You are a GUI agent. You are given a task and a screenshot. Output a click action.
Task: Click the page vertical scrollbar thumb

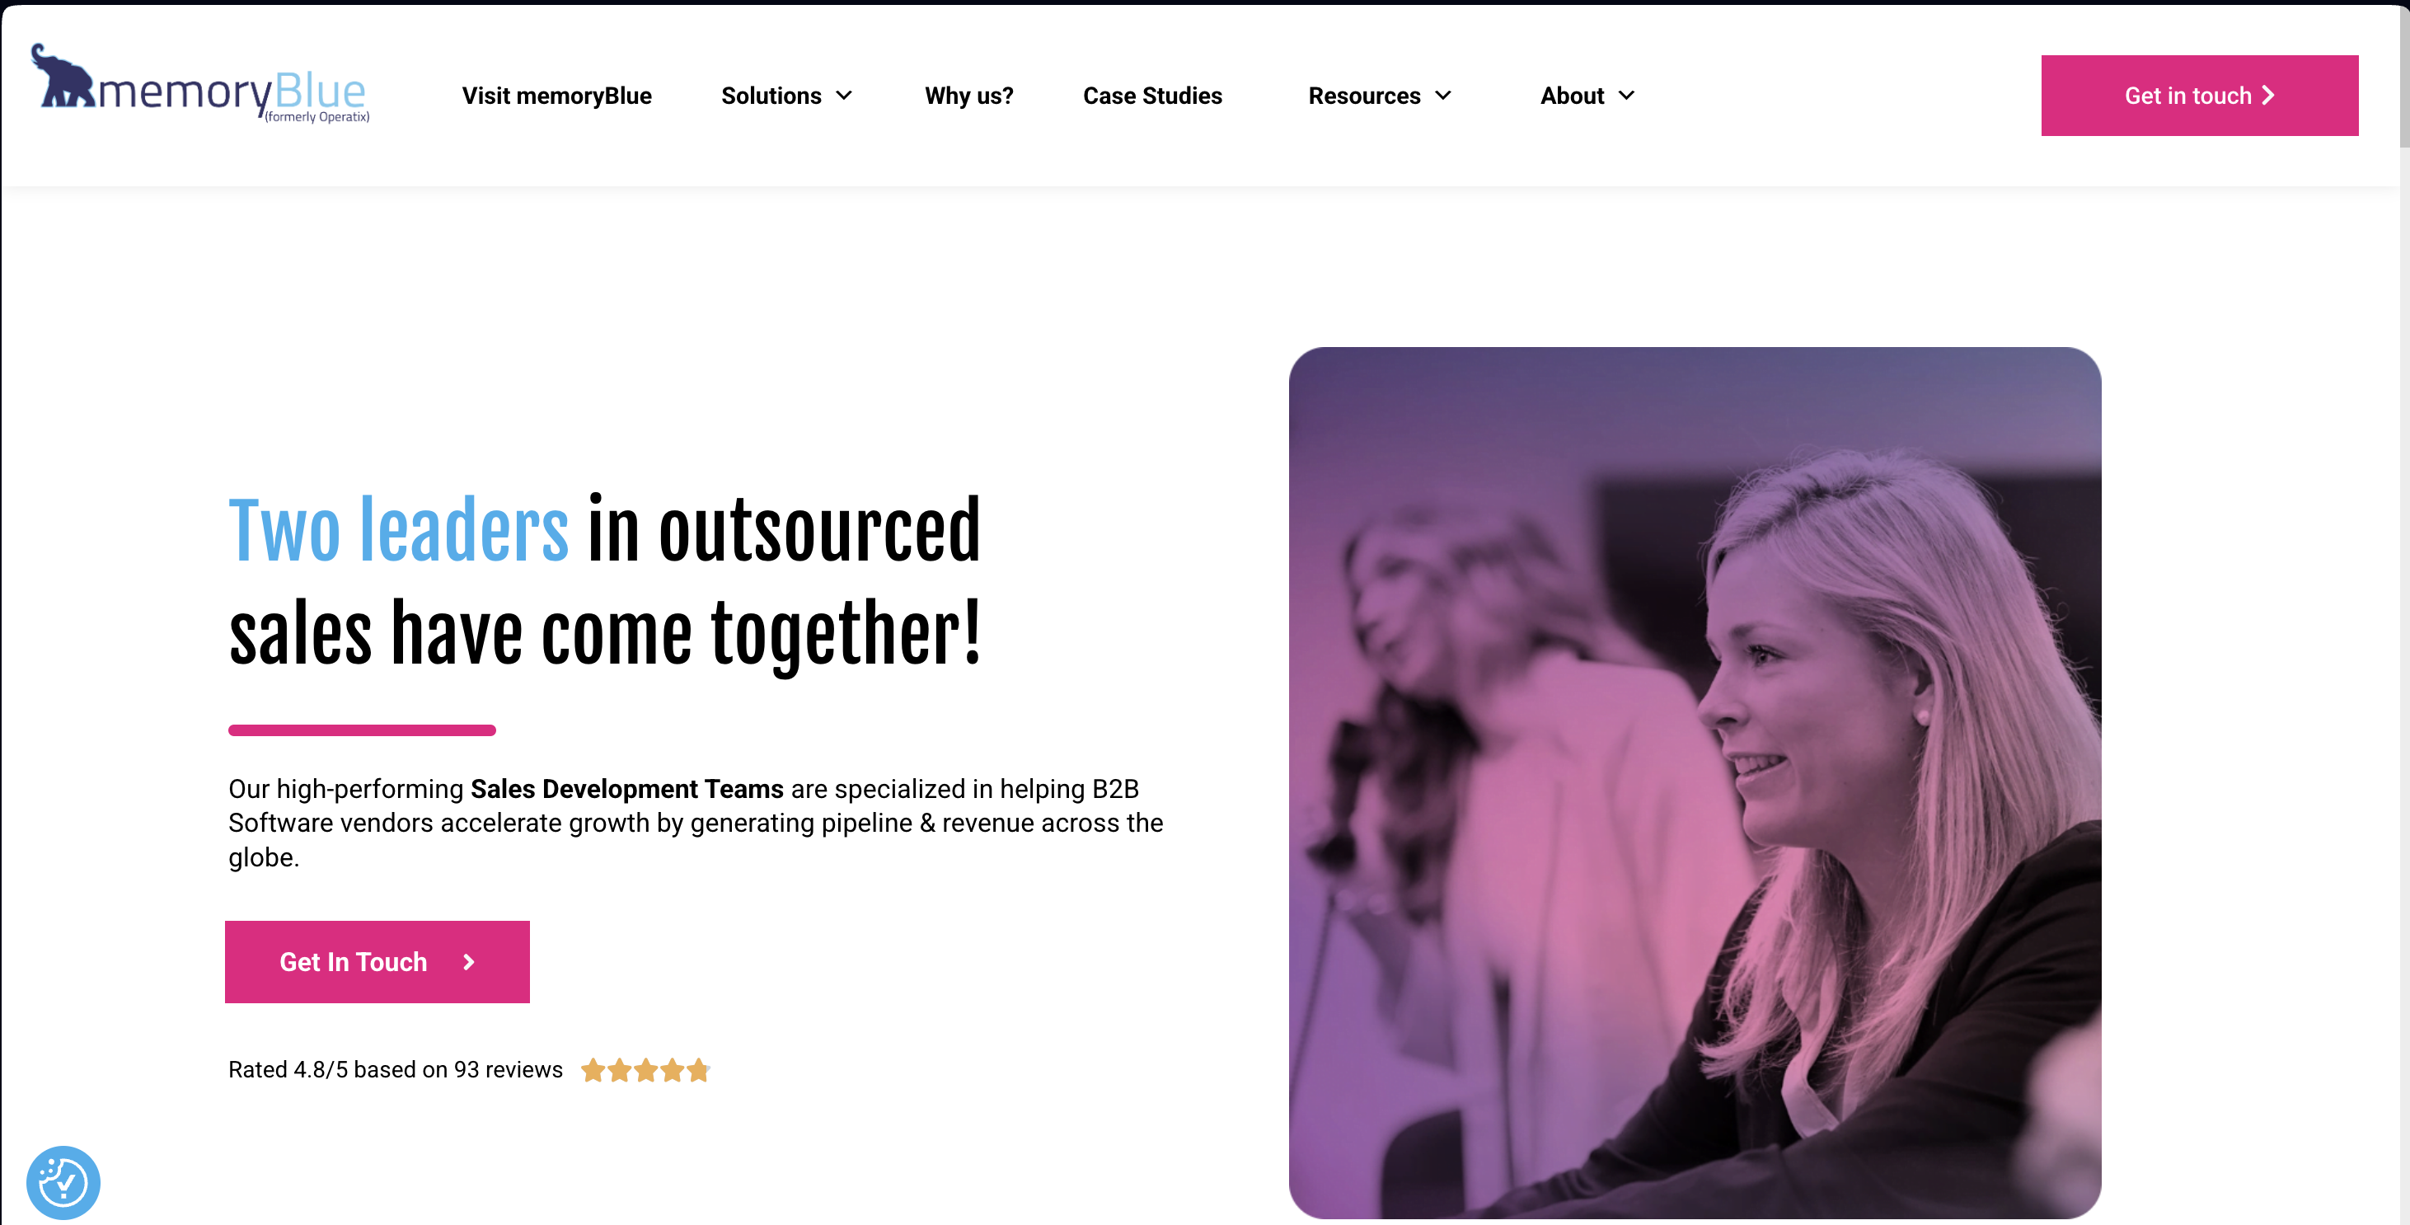pyautogui.click(x=2403, y=75)
